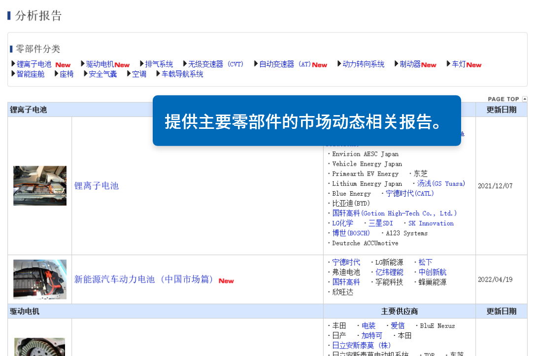Image resolution: width=535 pixels, height=356 pixels.
Task: Select the 'A123 Systems' supplier text
Action: pyautogui.click(x=407, y=233)
